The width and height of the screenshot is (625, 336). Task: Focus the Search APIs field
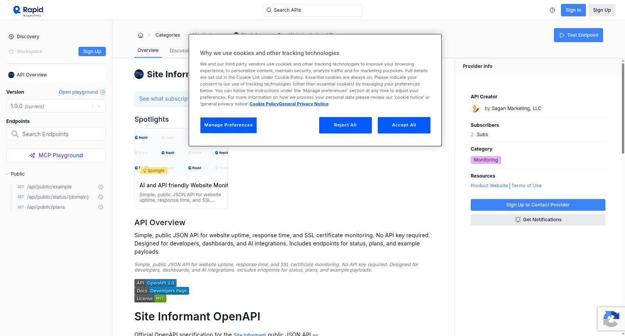point(312,10)
